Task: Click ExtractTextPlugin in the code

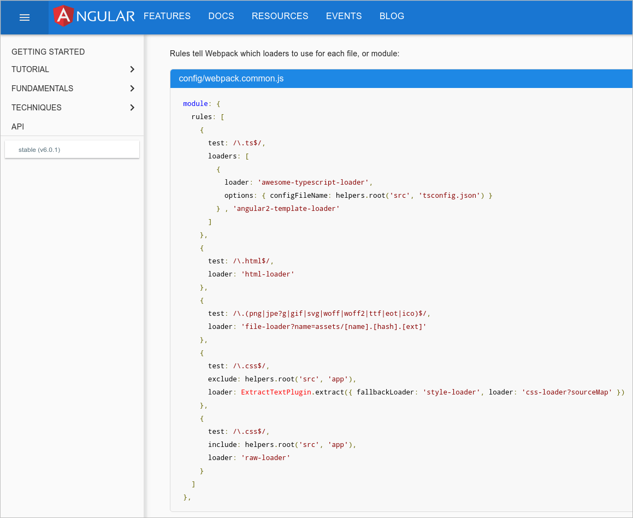Action: [x=276, y=392]
